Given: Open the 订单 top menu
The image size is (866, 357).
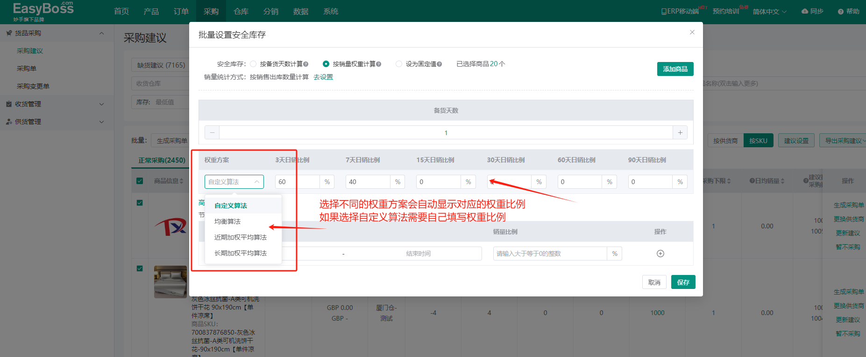Looking at the screenshot, I should pos(181,11).
